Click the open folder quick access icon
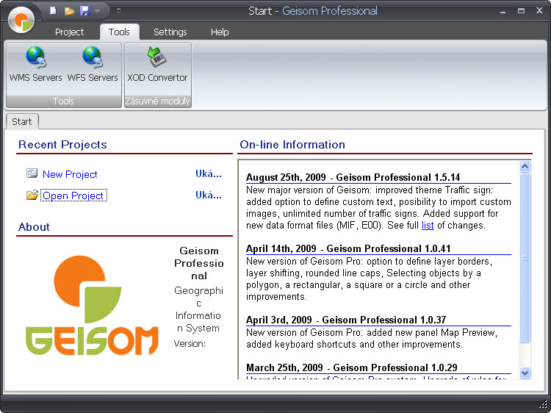Viewport: 551px width, 413px height. click(x=70, y=11)
